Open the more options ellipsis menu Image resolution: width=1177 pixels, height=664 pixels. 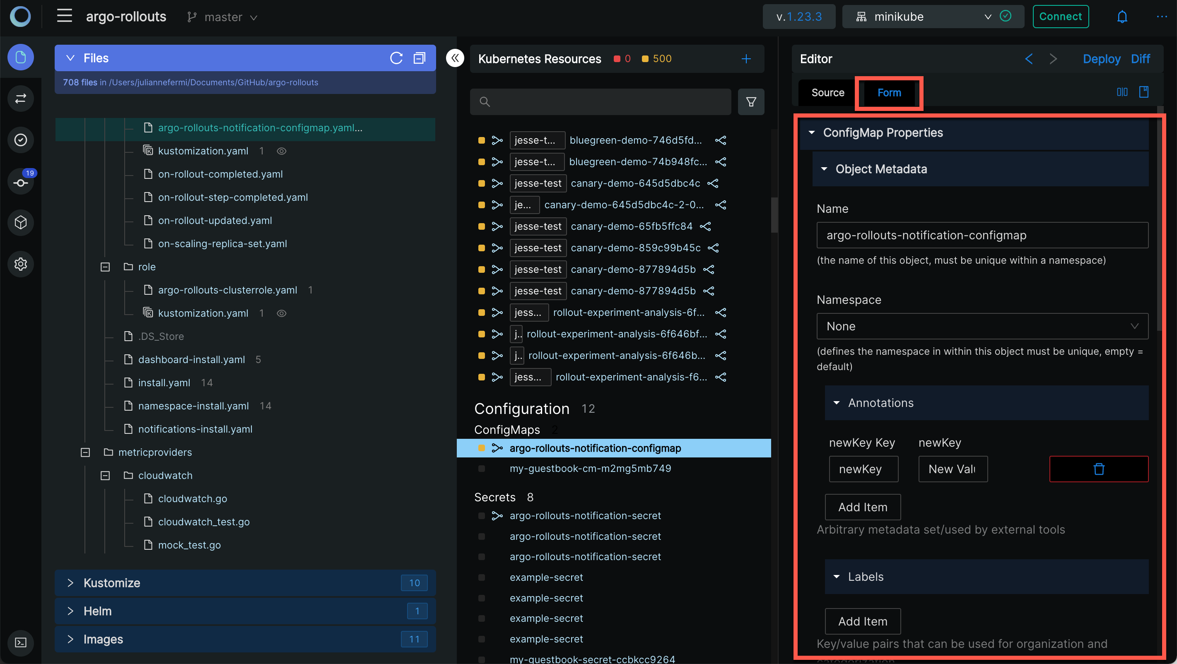pyautogui.click(x=1162, y=17)
